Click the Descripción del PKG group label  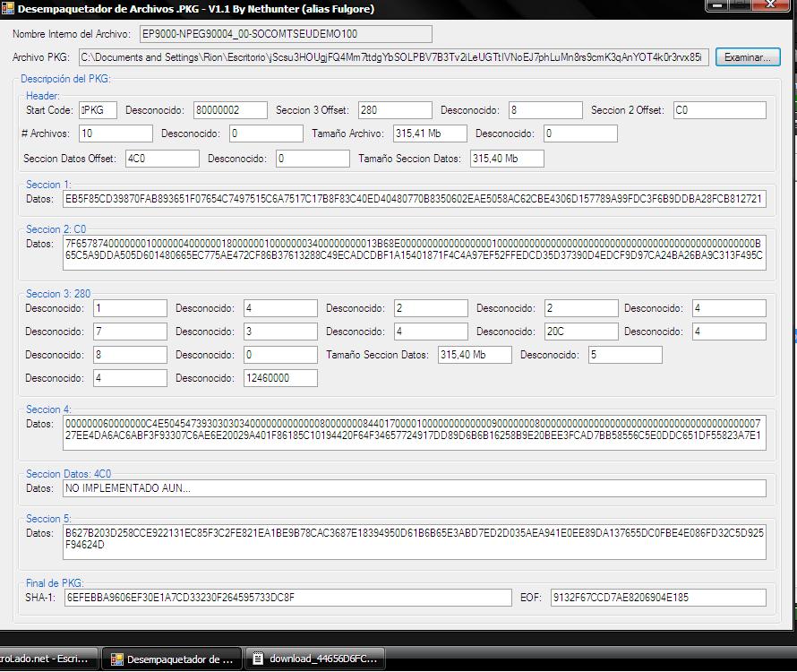pos(65,79)
